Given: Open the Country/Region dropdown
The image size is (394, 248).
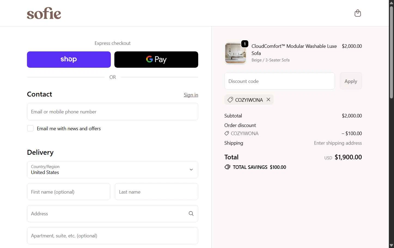Looking at the screenshot, I should click(x=112, y=170).
